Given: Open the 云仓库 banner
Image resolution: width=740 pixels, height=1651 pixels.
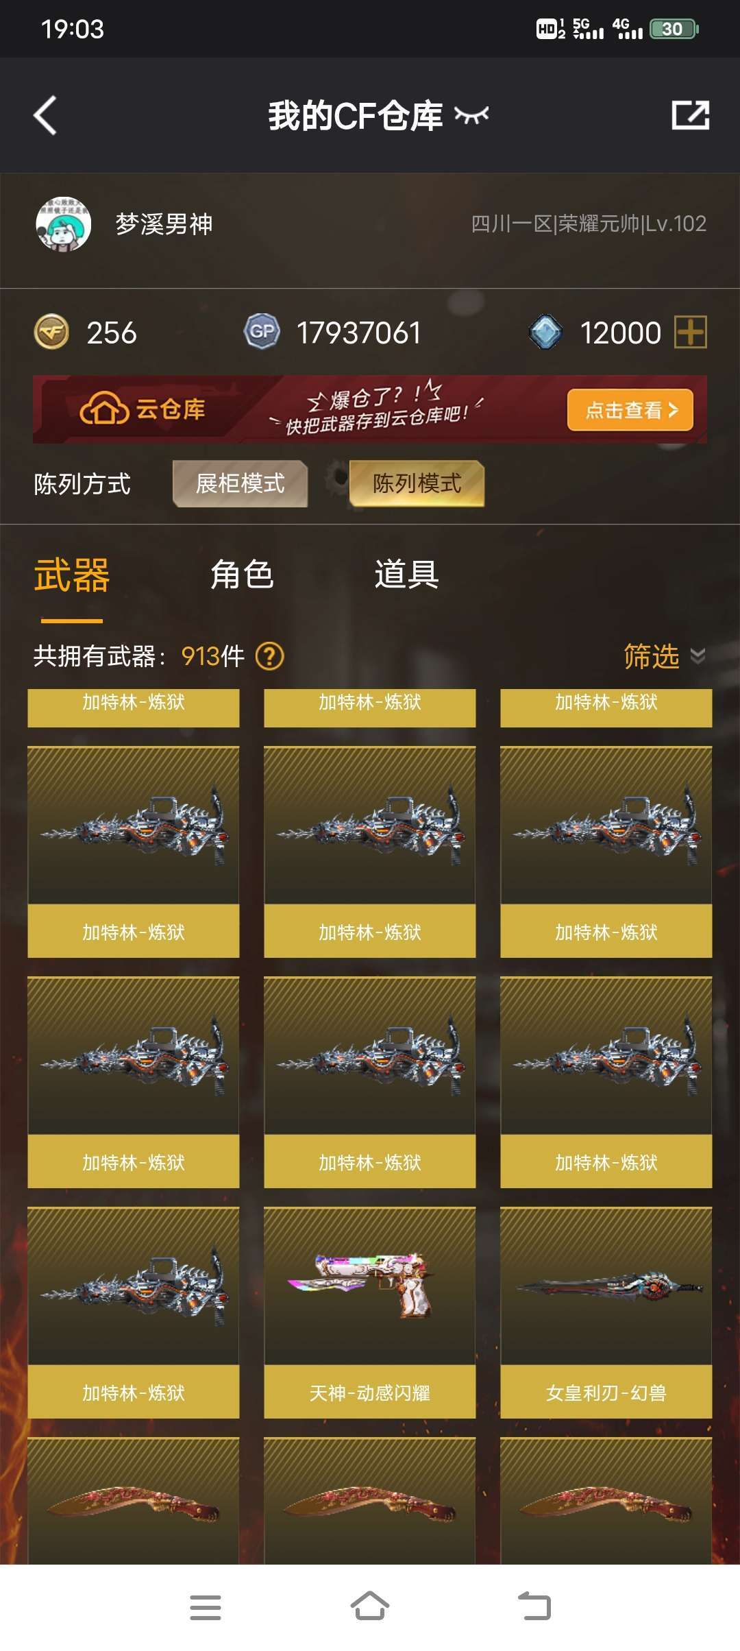Looking at the screenshot, I should [370, 409].
